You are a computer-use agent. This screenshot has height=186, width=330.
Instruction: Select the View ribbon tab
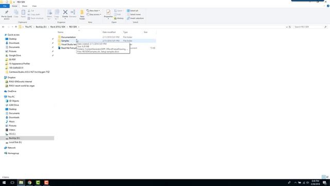(x=35, y=6)
